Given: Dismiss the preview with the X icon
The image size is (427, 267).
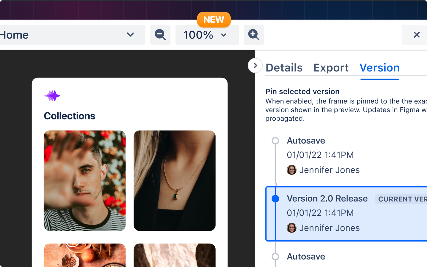Looking at the screenshot, I should (x=417, y=35).
